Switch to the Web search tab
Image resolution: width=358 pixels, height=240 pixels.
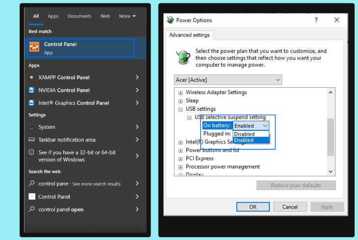[105, 16]
